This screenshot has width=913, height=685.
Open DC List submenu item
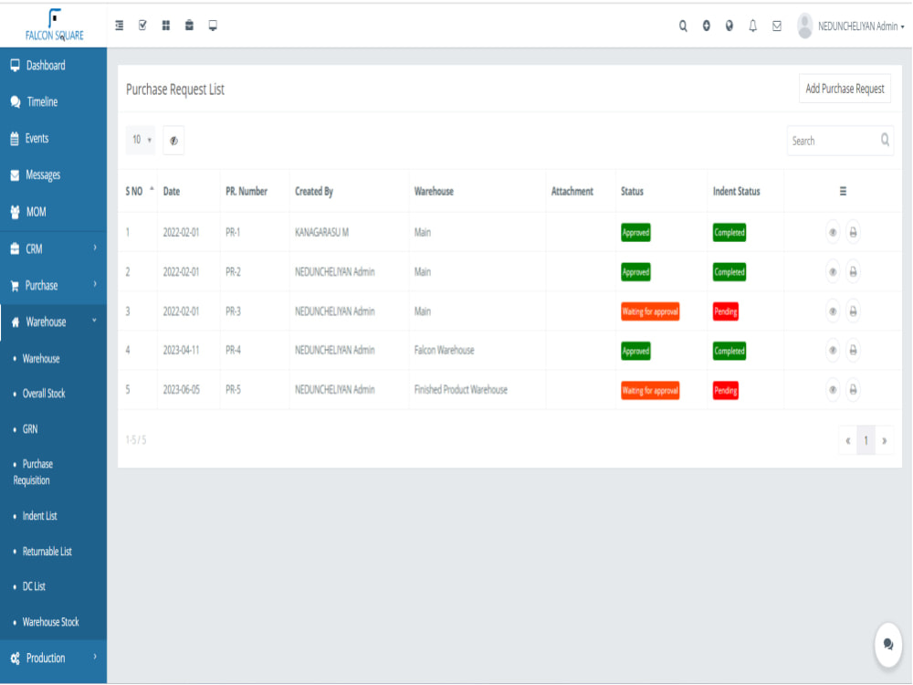pyautogui.click(x=34, y=586)
